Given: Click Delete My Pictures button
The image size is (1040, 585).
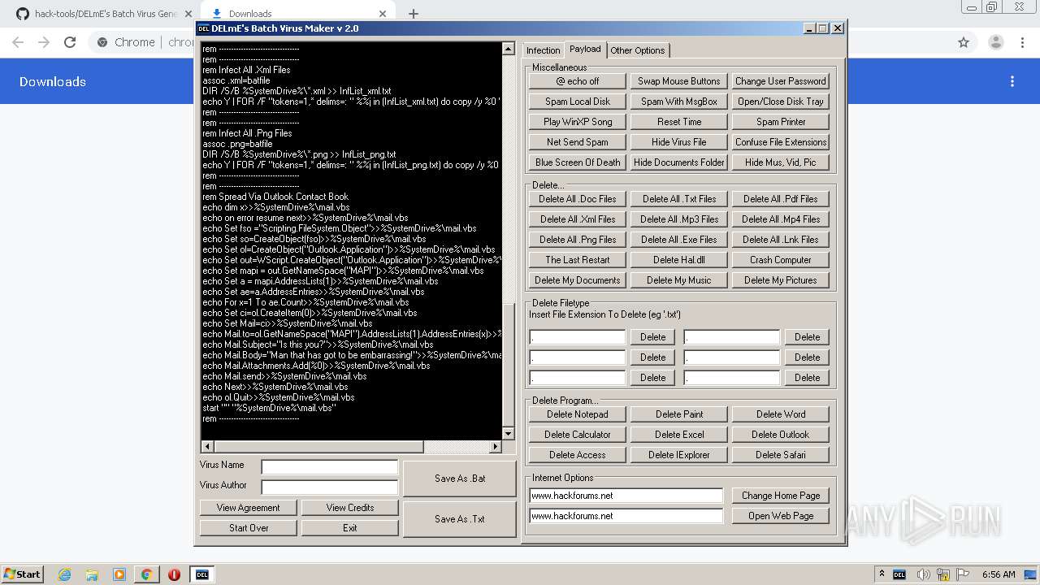Looking at the screenshot, I should [x=781, y=280].
